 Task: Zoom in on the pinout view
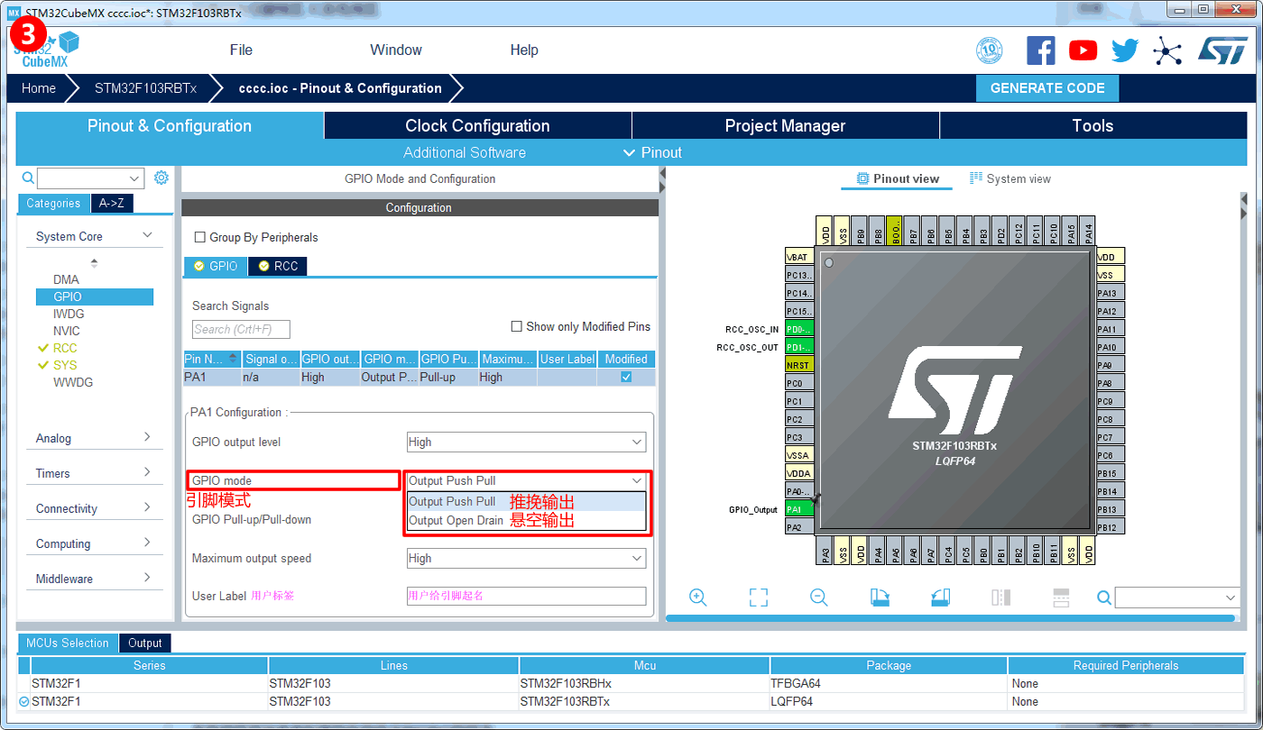697,598
